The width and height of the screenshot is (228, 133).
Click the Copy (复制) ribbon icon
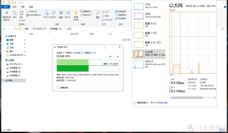tap(14, 13)
